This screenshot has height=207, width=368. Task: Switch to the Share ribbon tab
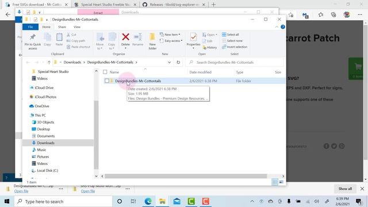(x=62, y=27)
